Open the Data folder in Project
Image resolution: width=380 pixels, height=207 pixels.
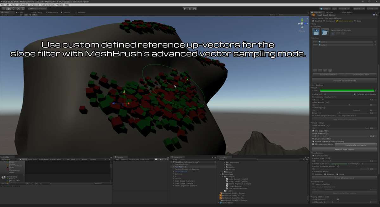pos(229,165)
